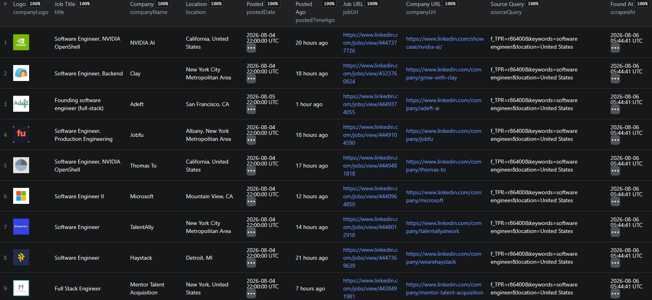Expand the Found At value in Haystack row
Viewport: 652px width, 300px height.
615,263
